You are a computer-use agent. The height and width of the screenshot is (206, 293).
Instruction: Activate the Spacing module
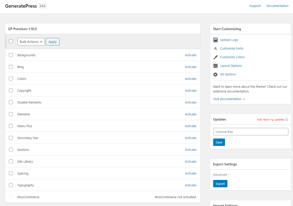click(x=191, y=173)
